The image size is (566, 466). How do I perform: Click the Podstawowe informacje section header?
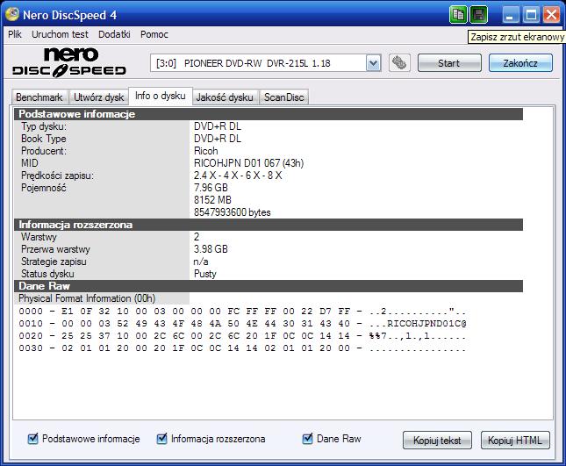269,114
